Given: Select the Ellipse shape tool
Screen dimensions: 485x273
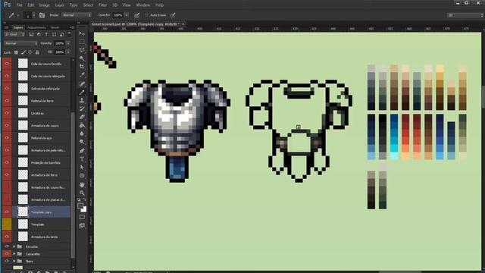Looking at the screenshot, I should click(x=82, y=176).
